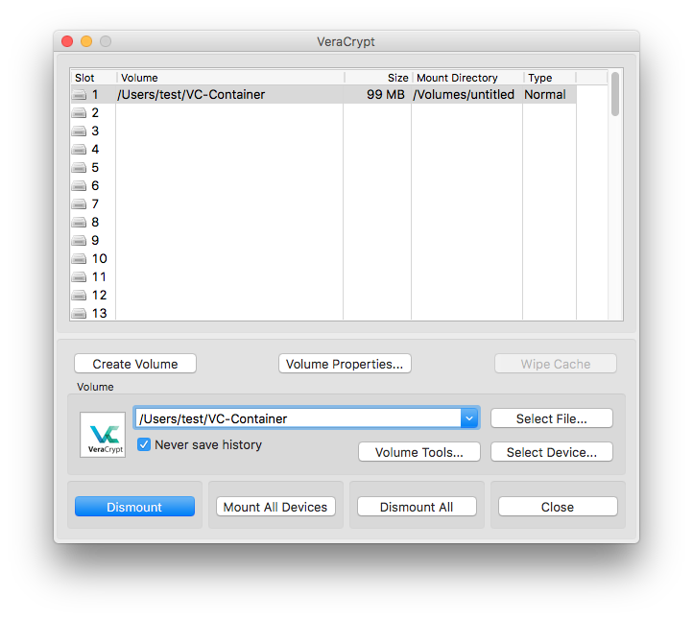Click the volume path text field

(x=298, y=418)
